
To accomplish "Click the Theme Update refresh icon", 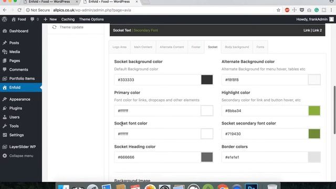I will 54,27.
